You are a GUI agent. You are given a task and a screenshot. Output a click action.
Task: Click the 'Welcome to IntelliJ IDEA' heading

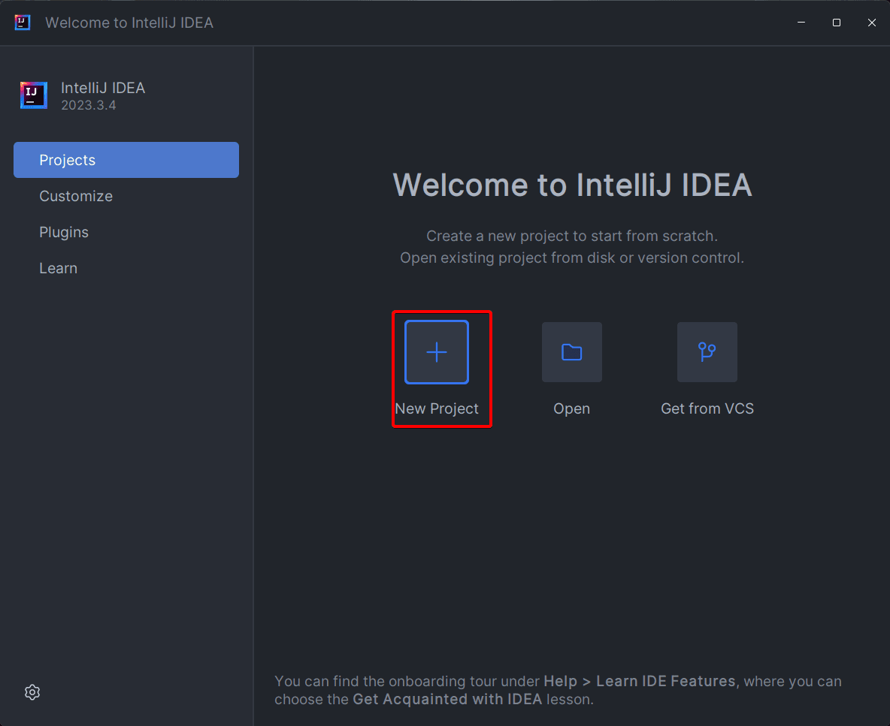[572, 185]
